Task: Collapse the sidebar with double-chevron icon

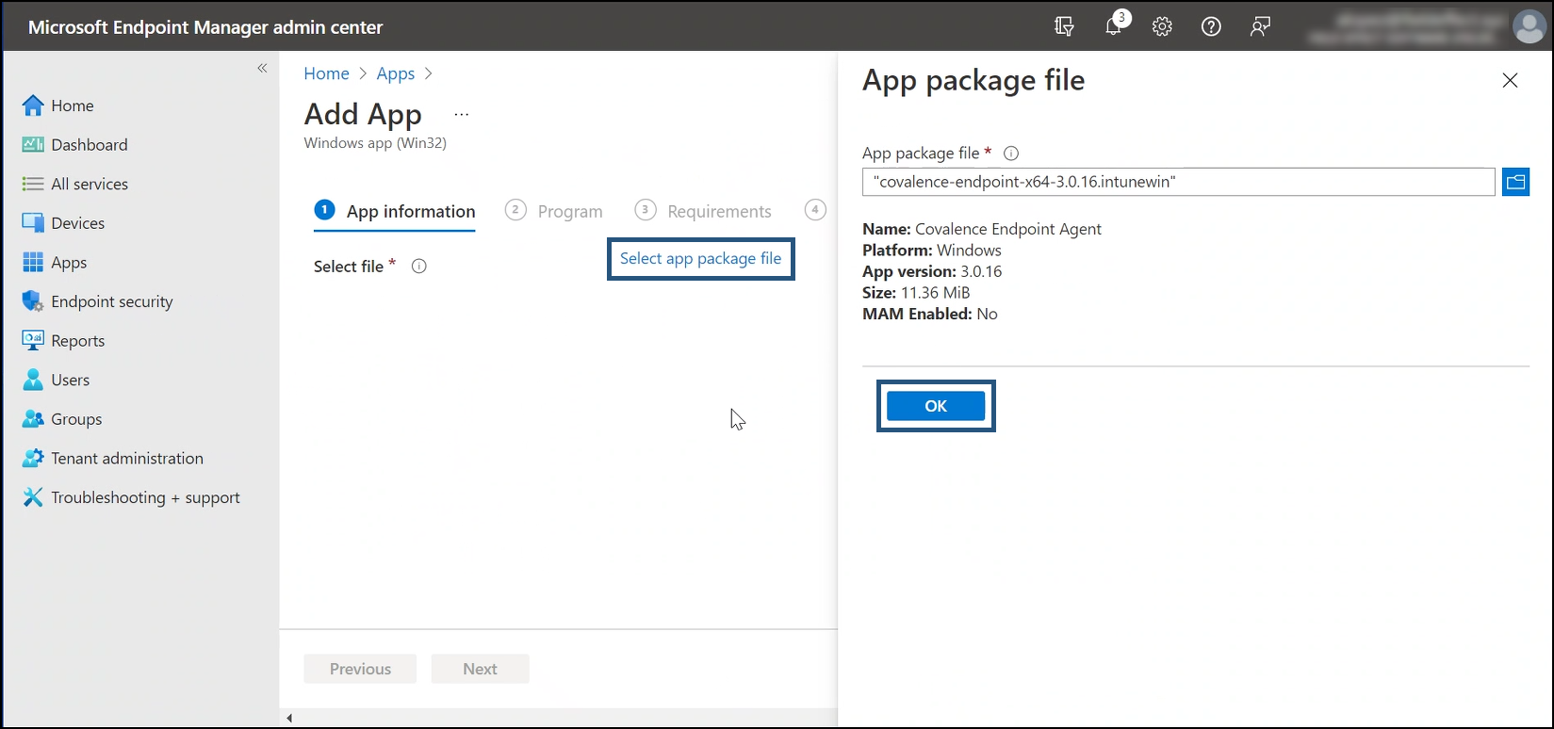Action: pyautogui.click(x=262, y=68)
